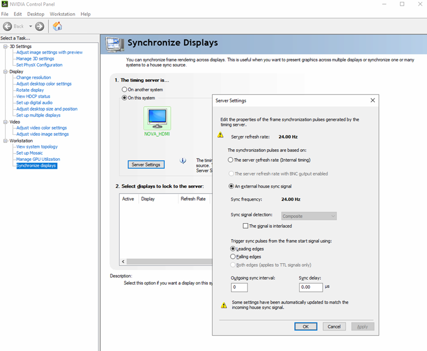Image resolution: width=427 pixels, height=351 pixels.
Task: Open the Workstation menu
Action: coord(62,14)
